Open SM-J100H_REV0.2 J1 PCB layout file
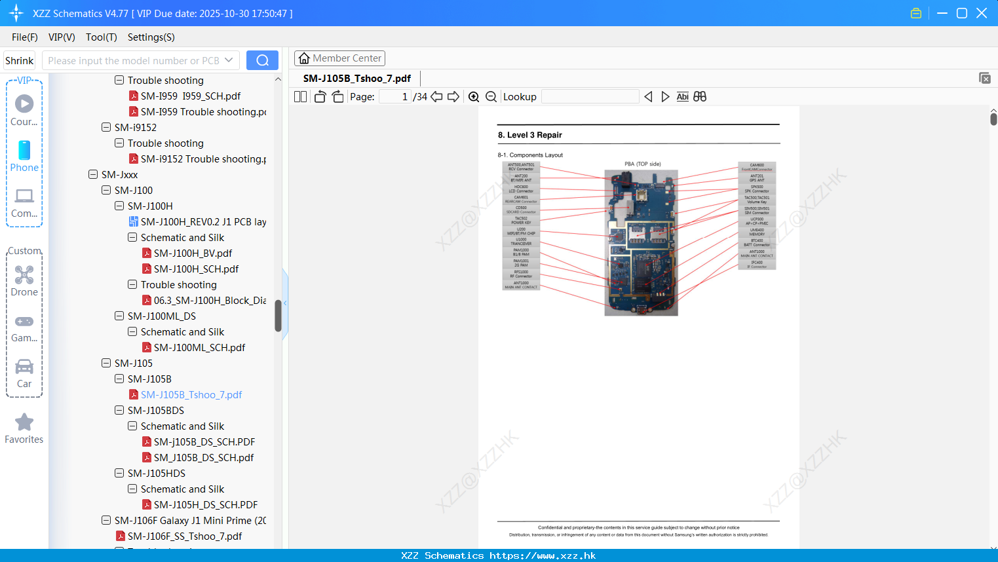The height and width of the screenshot is (562, 998). (x=197, y=222)
